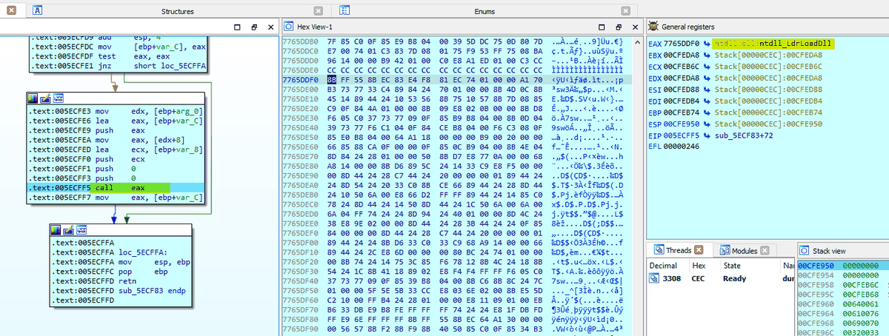Click the General registers title
Image resolution: width=889 pixels, height=336 pixels.
(688, 27)
